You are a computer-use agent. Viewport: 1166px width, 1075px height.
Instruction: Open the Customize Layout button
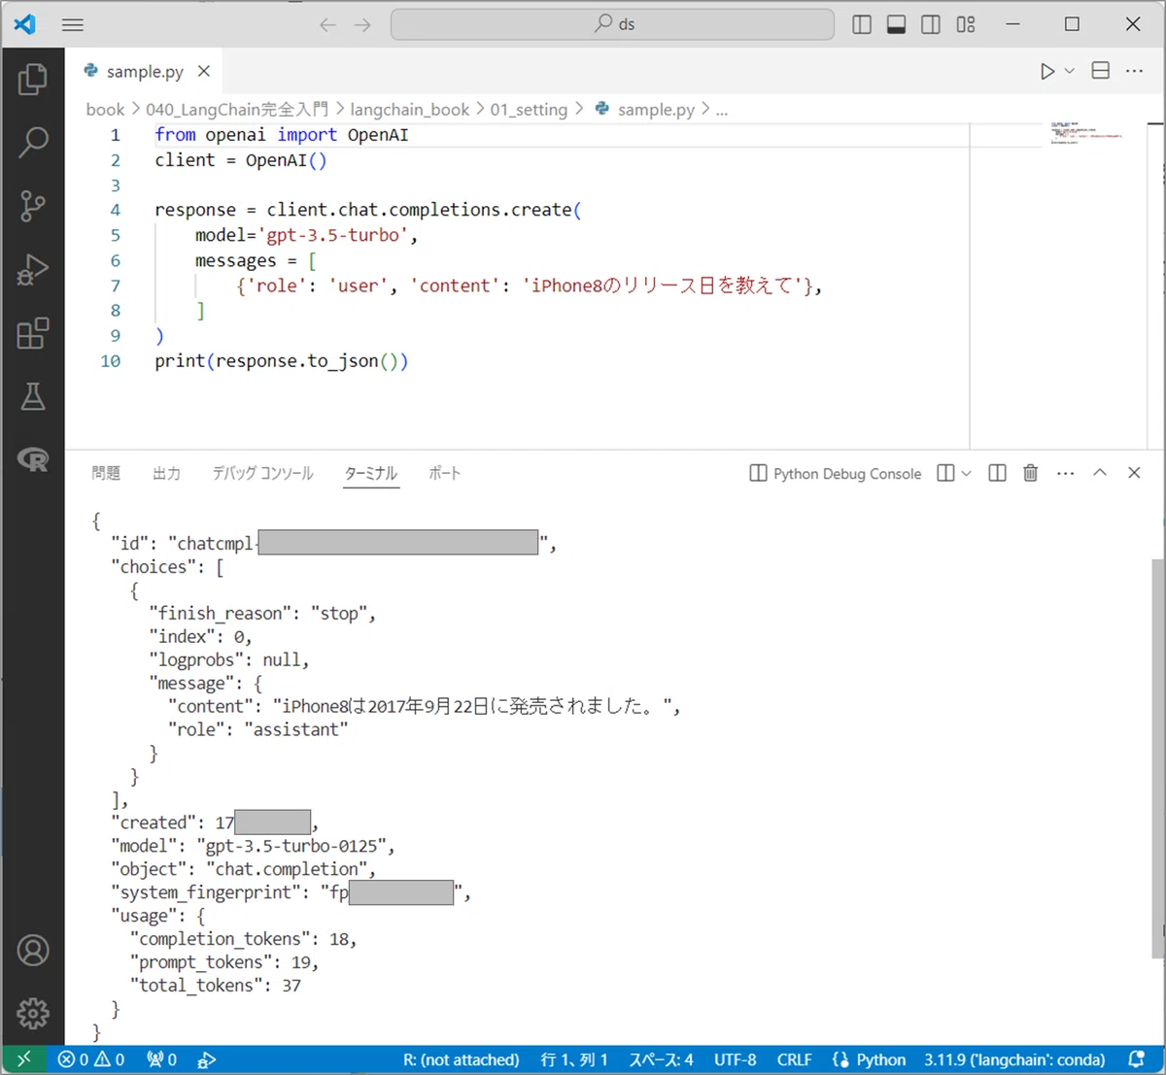[x=965, y=24]
